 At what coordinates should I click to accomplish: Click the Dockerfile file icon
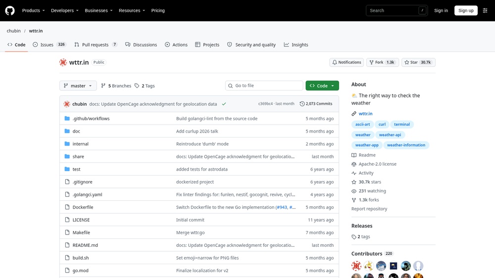67,207
